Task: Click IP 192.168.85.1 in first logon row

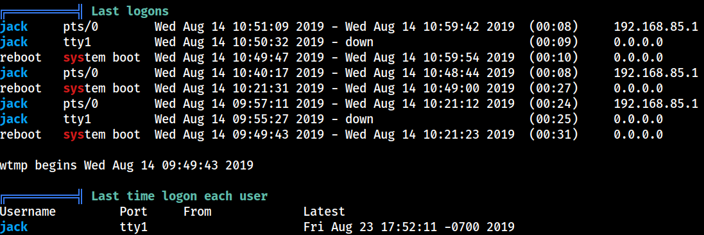Action: (656, 27)
